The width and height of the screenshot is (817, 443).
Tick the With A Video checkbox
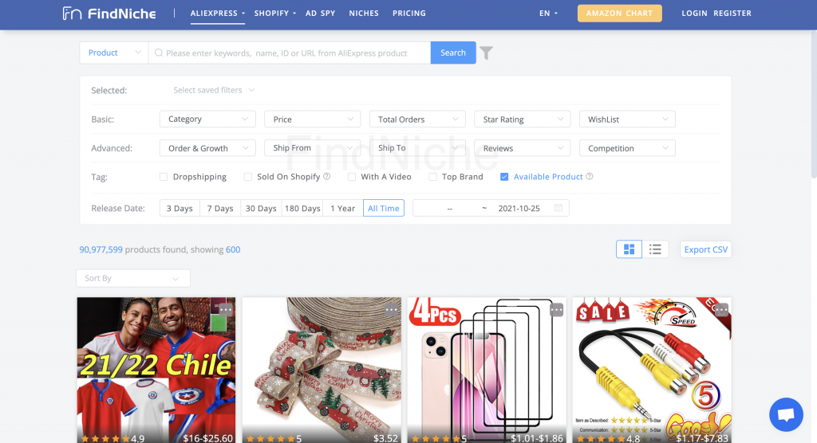point(352,177)
